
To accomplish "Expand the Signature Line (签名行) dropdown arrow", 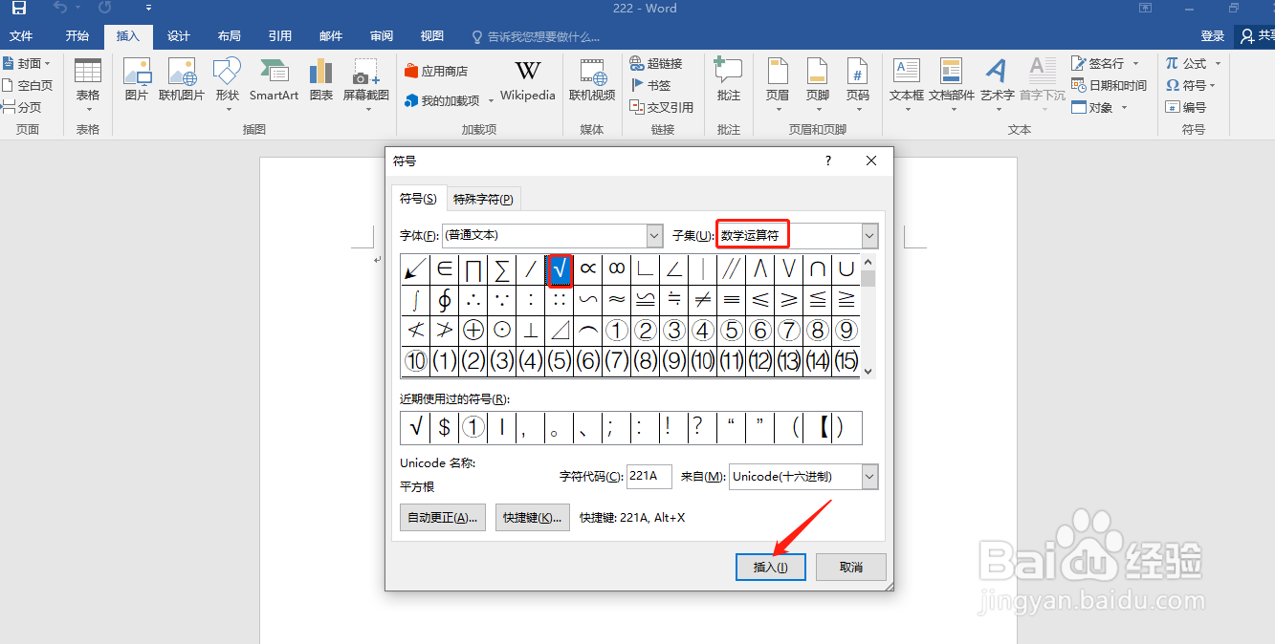I will pos(1135,64).
